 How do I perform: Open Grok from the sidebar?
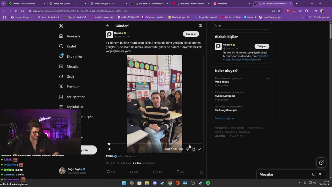click(x=67, y=77)
